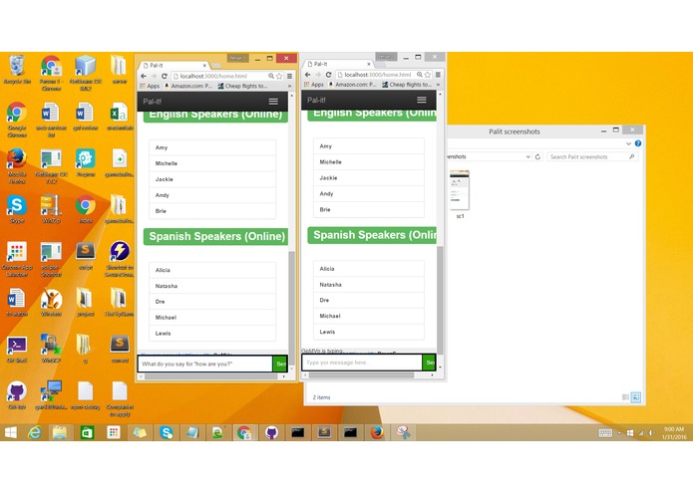Viewport: 693px width, 492px height.
Task: Show hidden system tray icons
Action: pos(619,433)
